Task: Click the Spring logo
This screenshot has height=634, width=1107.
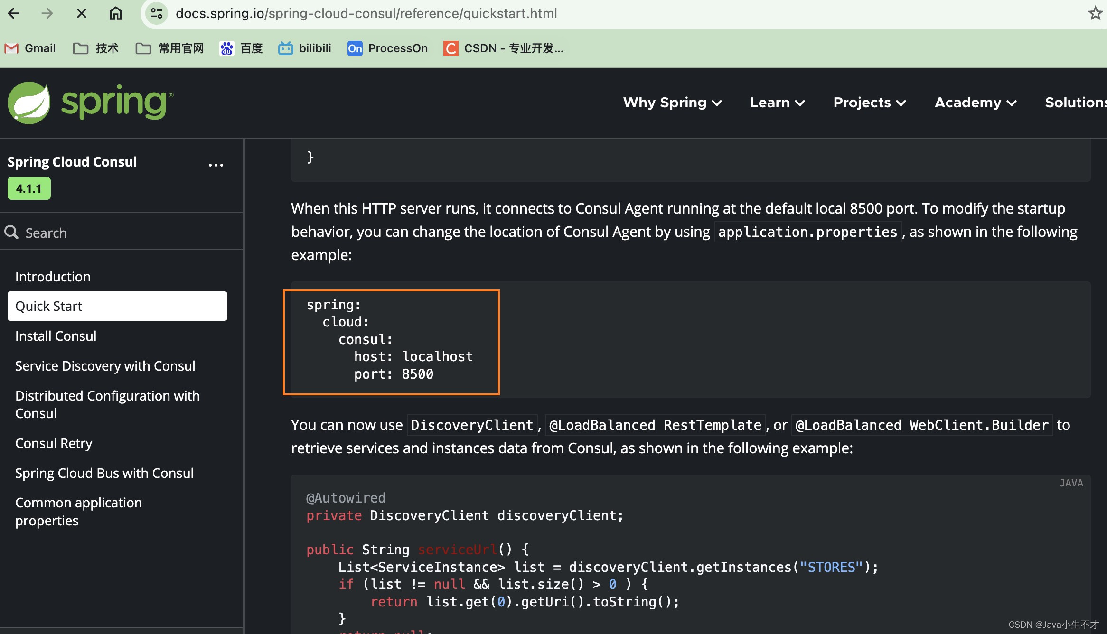Action: coord(90,103)
